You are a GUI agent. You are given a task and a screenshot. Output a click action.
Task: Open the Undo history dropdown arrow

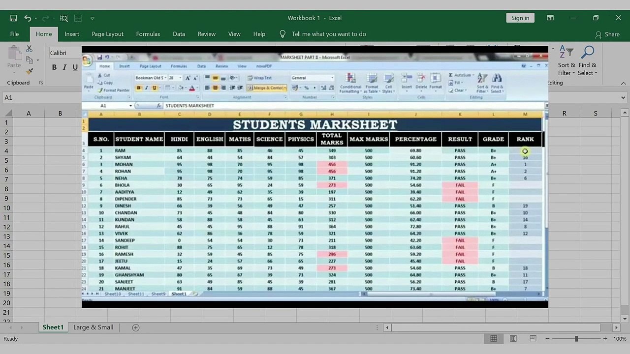(36, 19)
